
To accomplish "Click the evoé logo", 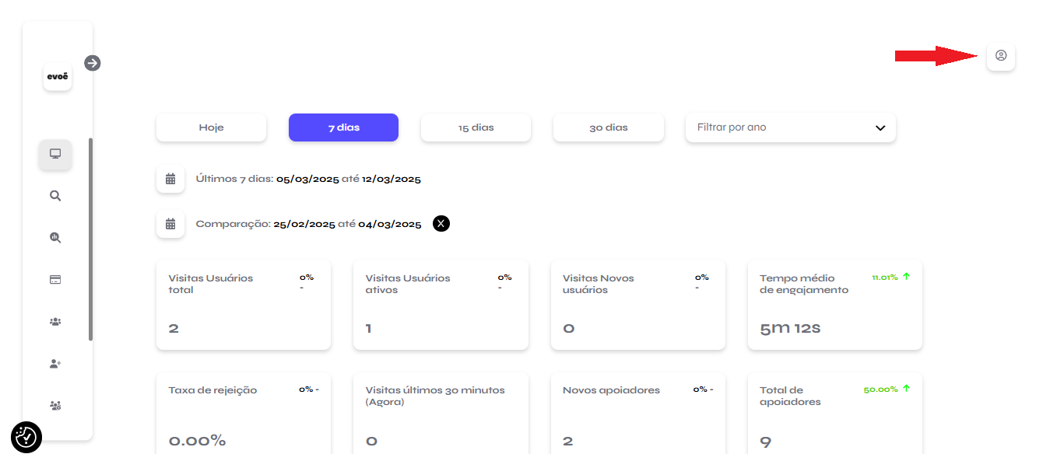I will coord(58,77).
